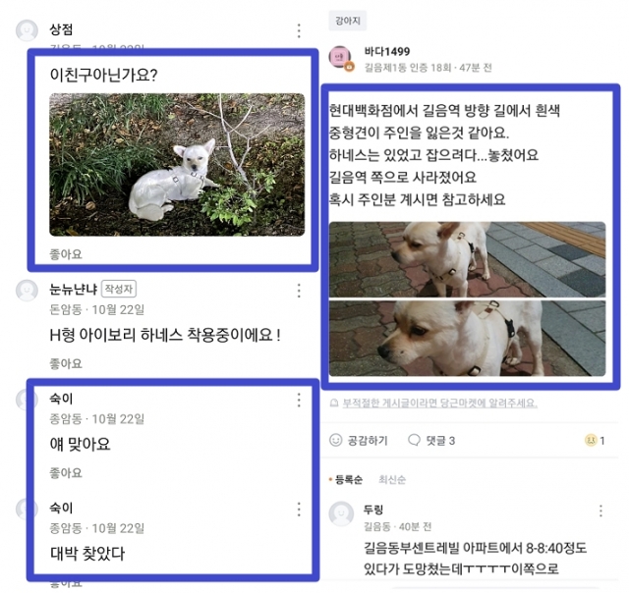Sort comments by 최신순
The height and width of the screenshot is (593, 629).
pos(392,479)
